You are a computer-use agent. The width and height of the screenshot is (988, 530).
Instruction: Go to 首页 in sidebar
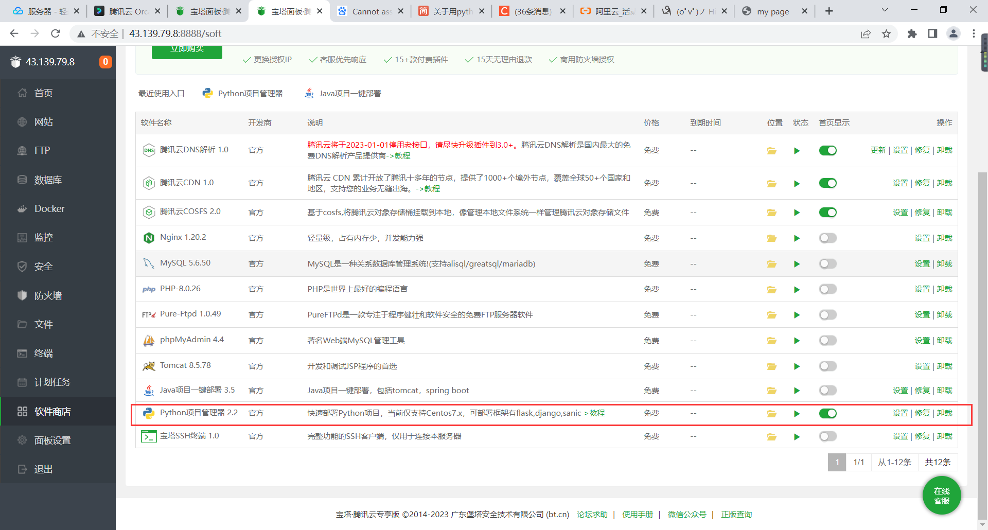pos(43,93)
